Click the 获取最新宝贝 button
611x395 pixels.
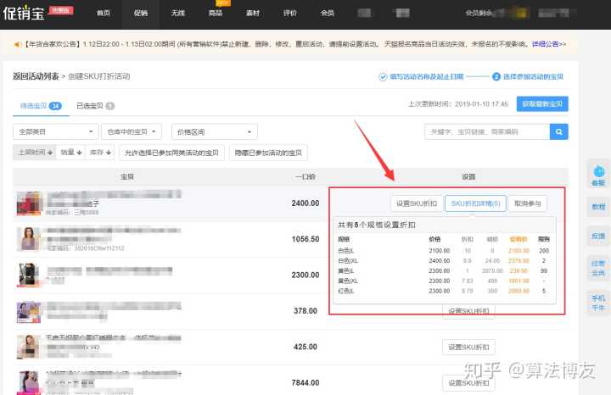click(542, 103)
